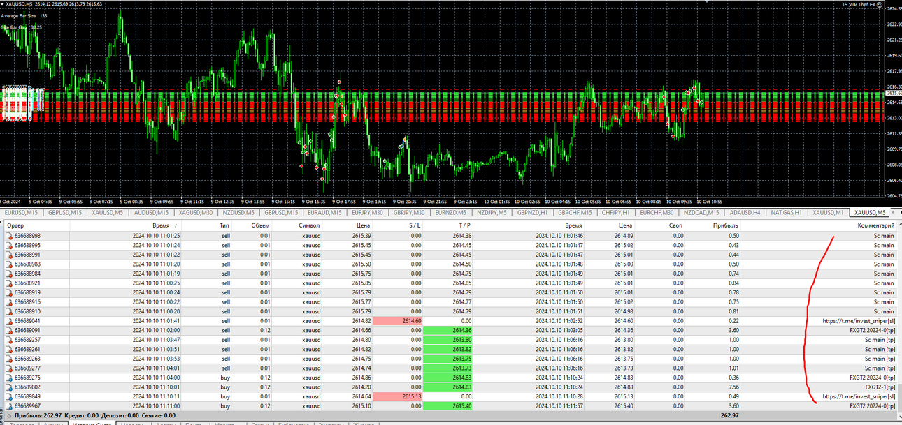Click the order icon for 636689091
Viewport: 902px width, 425px height.
click(x=9, y=330)
